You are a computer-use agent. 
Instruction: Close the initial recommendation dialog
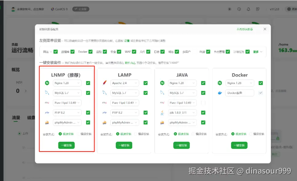265,29
